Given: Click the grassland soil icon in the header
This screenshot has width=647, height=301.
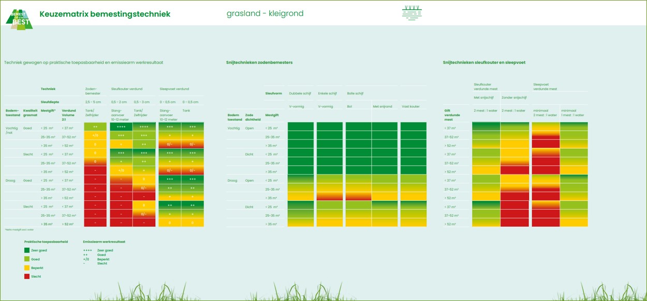Looking at the screenshot, I should pyautogui.click(x=412, y=13).
